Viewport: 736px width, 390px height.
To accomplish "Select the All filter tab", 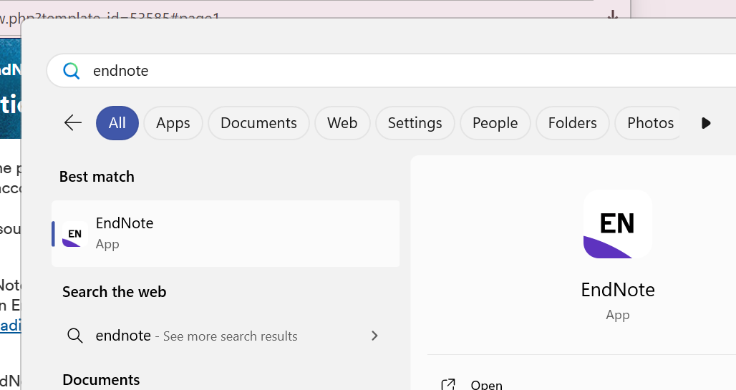I will click(x=117, y=123).
